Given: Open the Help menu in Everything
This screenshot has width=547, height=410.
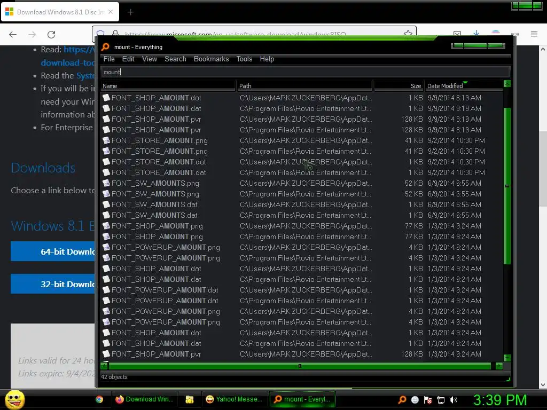Looking at the screenshot, I should click(267, 59).
